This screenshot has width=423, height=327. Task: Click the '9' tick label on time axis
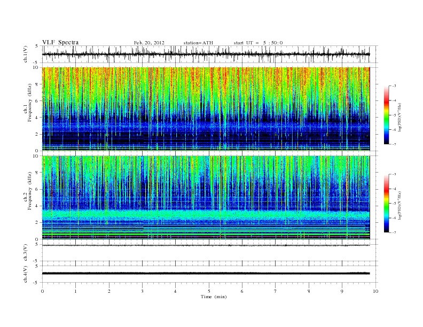click(342, 291)
